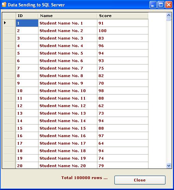Select cell 'Student Name No. 11'
Image resolution: width=174 pixels, height=190 pixels.
68,98
